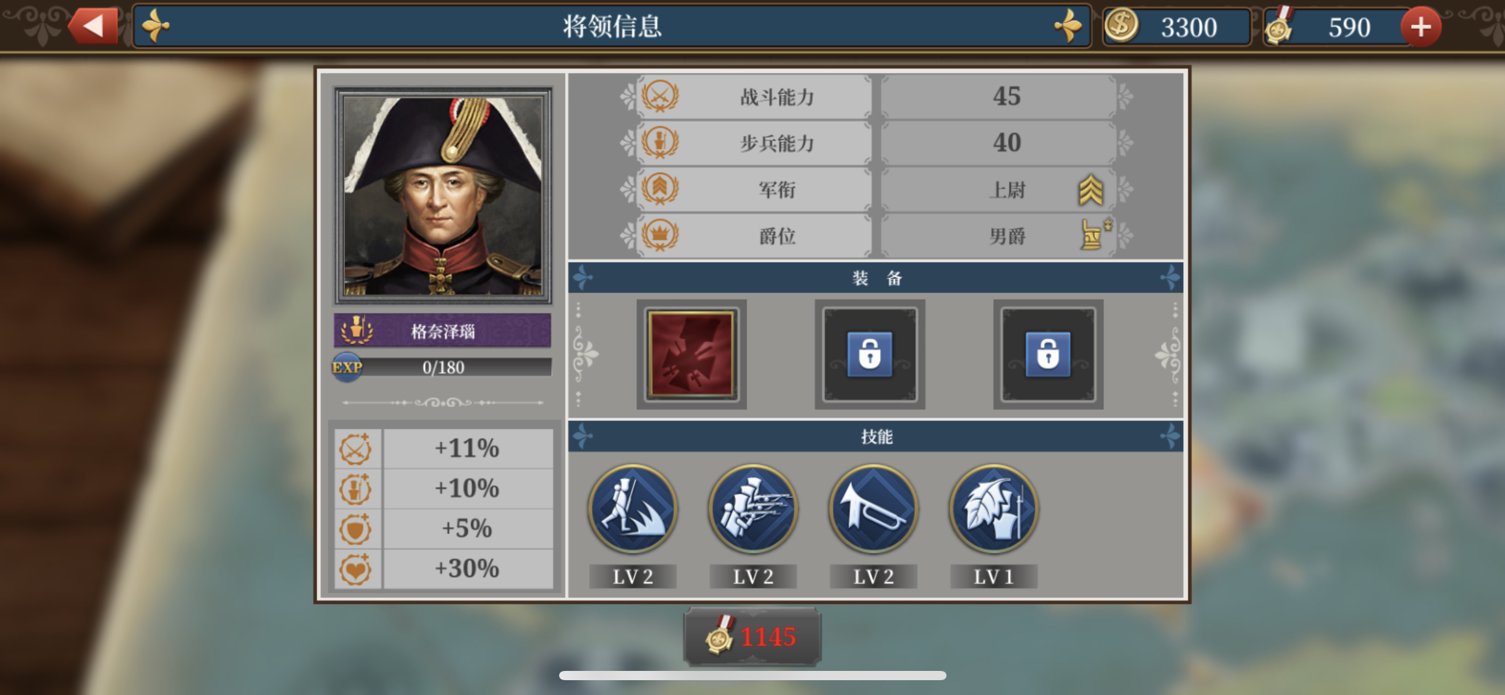Click the general's portrait
The image size is (1505, 695).
click(x=443, y=195)
